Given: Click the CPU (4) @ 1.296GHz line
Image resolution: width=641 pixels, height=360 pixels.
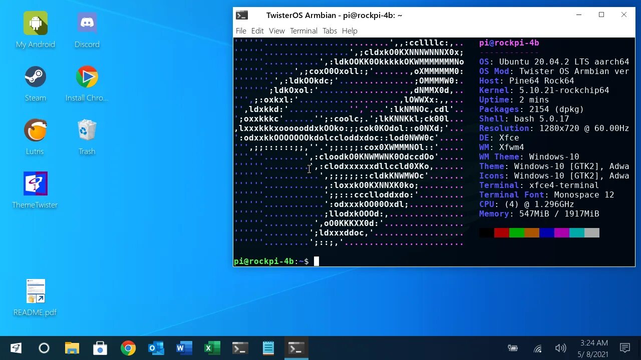Looking at the screenshot, I should pos(526,204).
